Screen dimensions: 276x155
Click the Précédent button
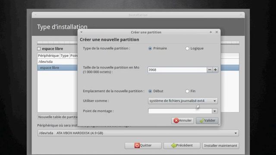(x=182, y=146)
